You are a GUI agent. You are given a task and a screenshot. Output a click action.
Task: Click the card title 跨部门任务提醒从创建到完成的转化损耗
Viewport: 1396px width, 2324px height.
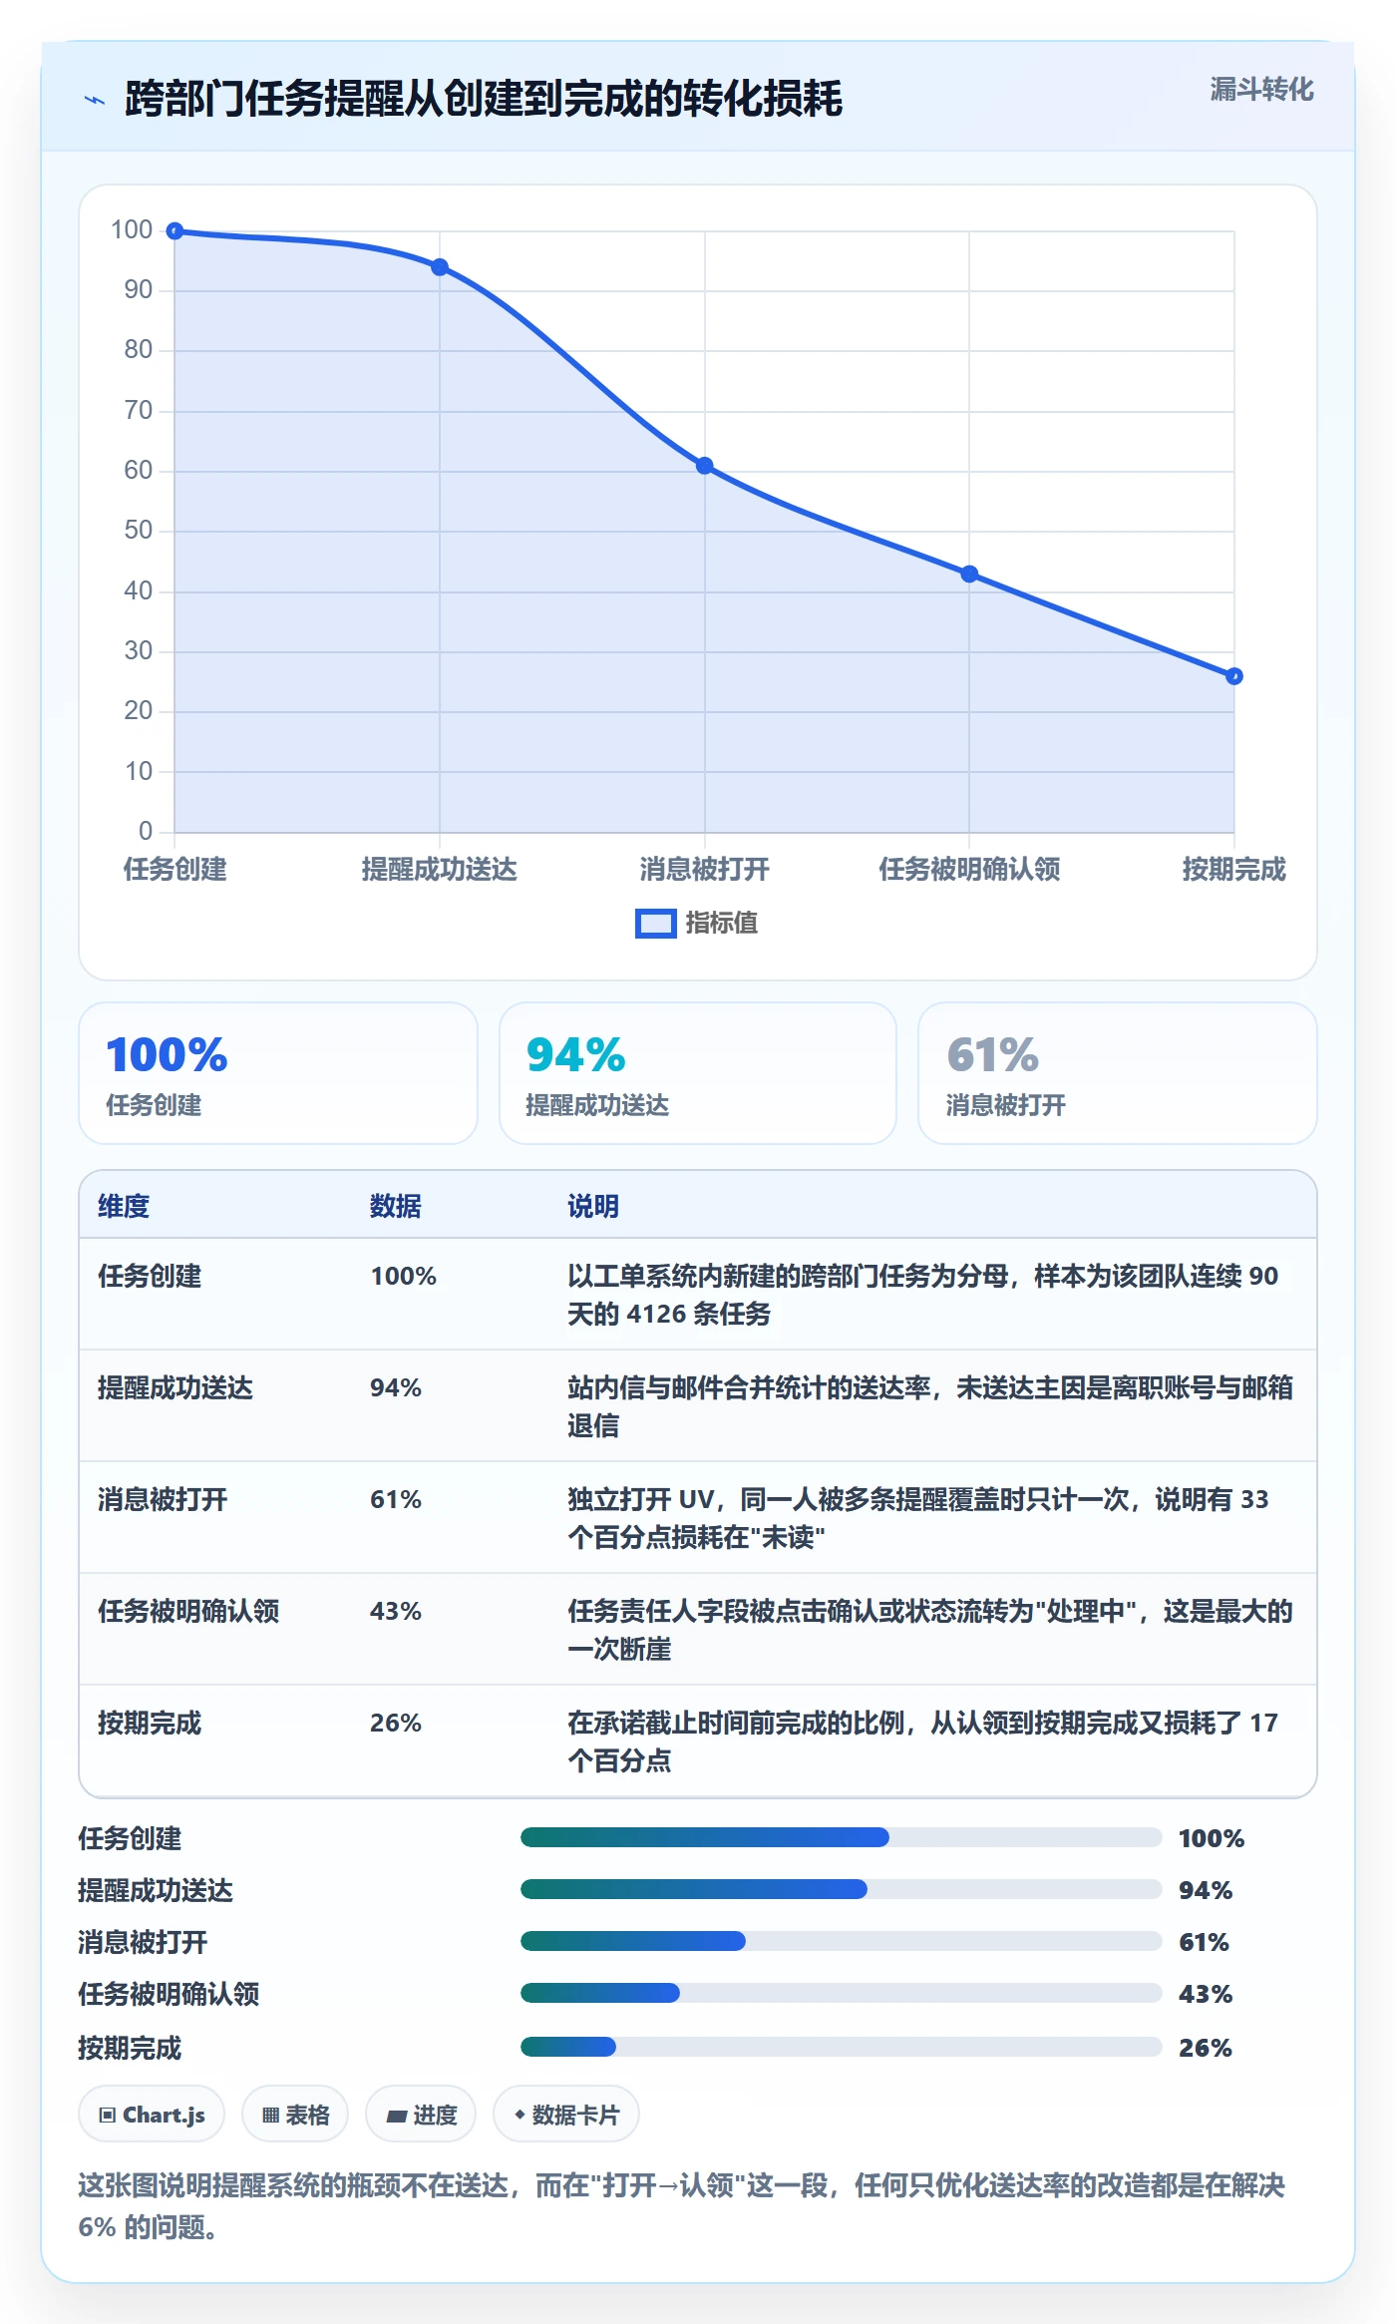(x=484, y=99)
